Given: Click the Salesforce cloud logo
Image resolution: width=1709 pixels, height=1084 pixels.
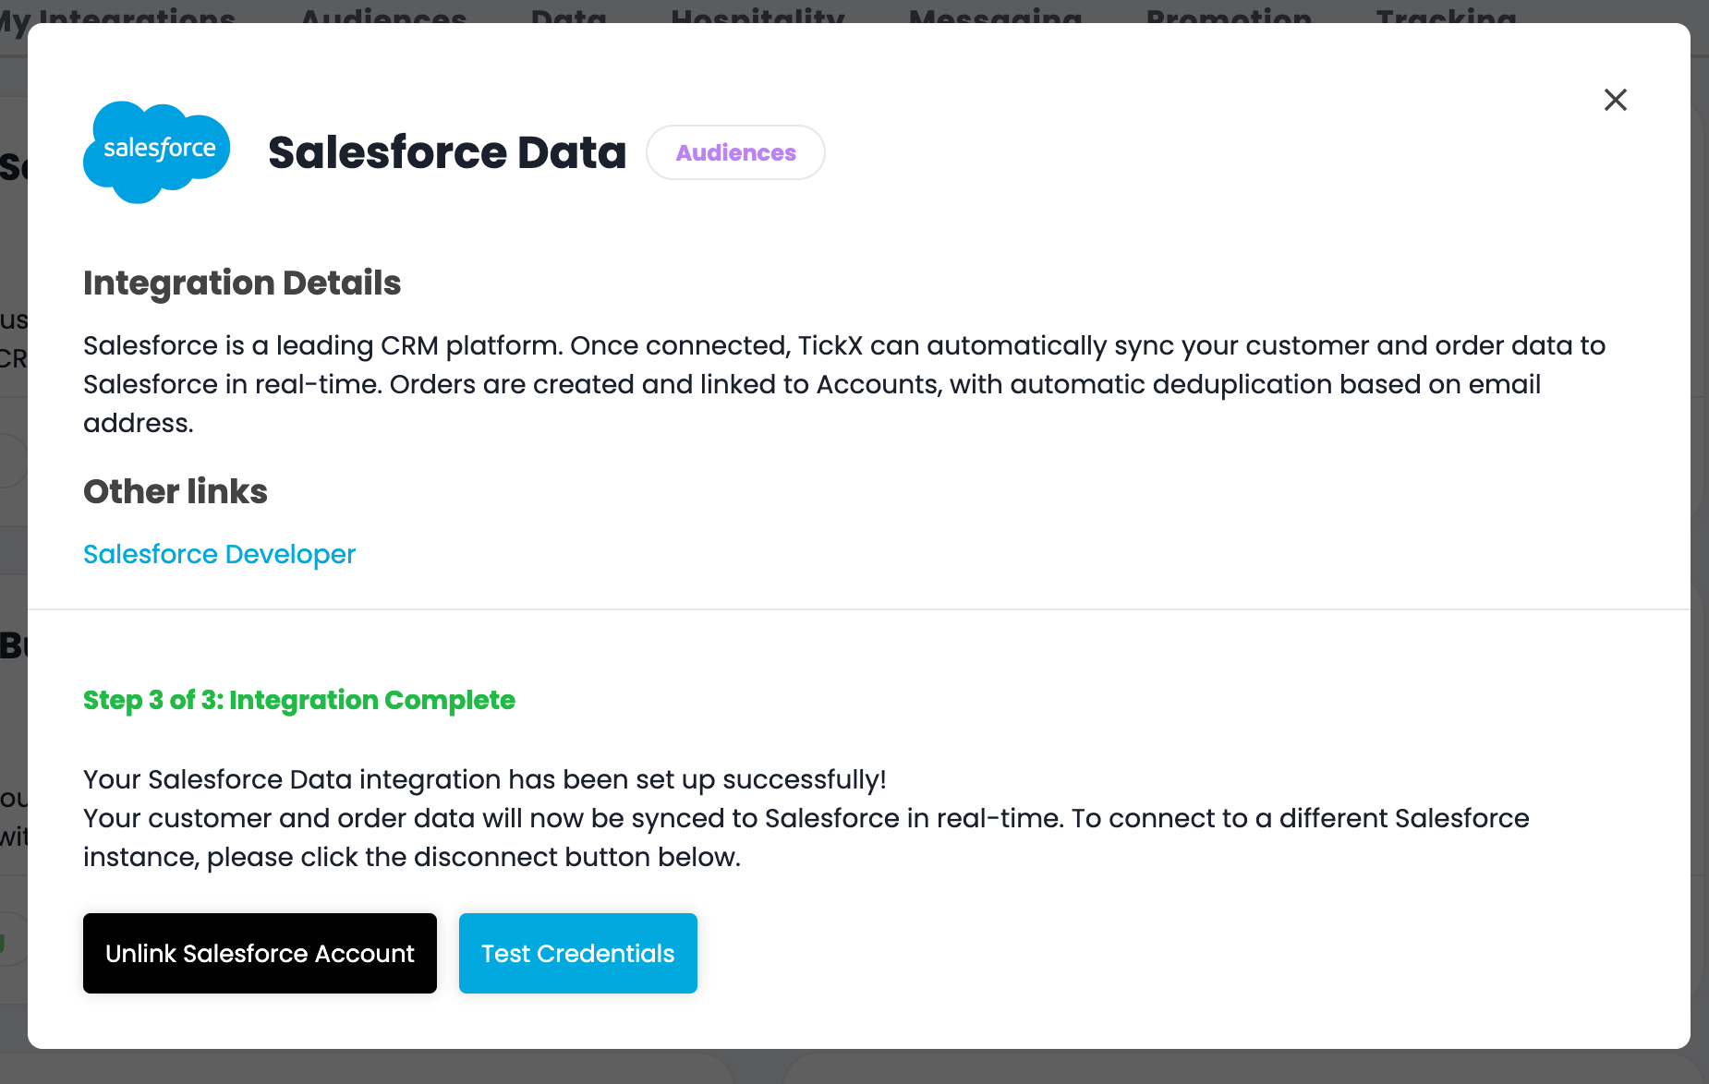Looking at the screenshot, I should point(157,151).
